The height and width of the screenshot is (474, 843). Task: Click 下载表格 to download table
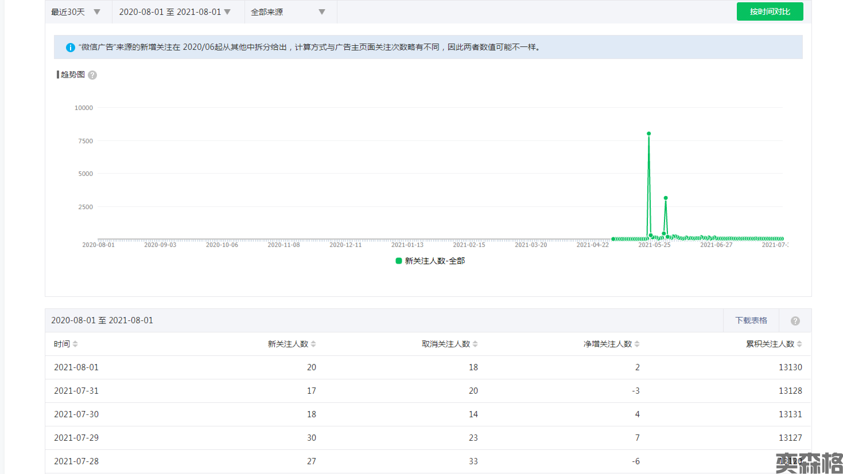(751, 320)
